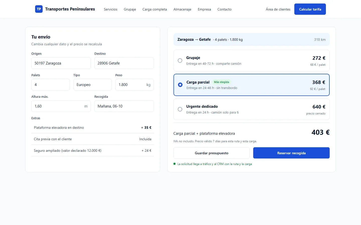This screenshot has height=225, width=361.
Task: Toggle the Plataforma elevadora en destino extra
Action: click(93, 127)
